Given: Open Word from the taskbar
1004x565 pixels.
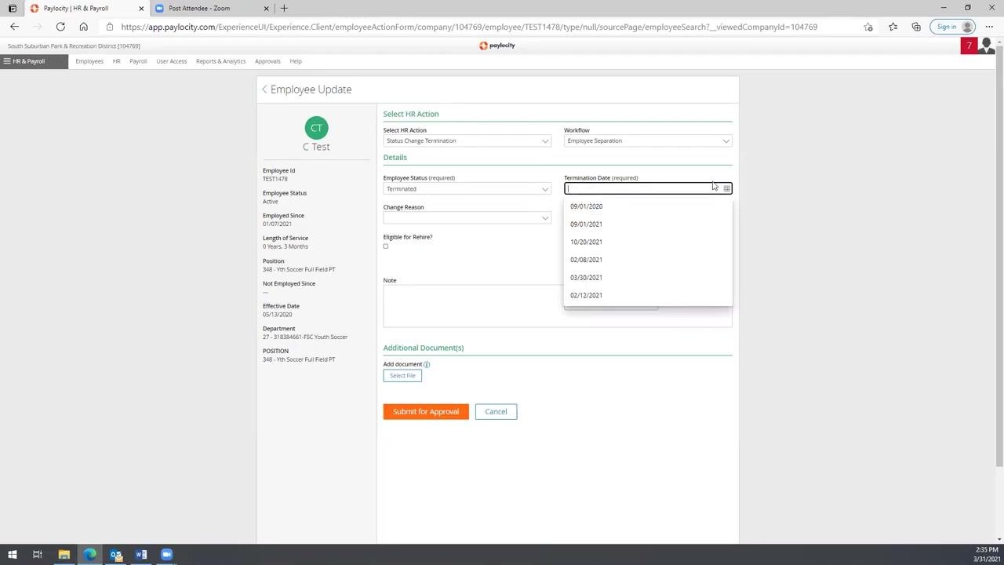Looking at the screenshot, I should 141,555.
